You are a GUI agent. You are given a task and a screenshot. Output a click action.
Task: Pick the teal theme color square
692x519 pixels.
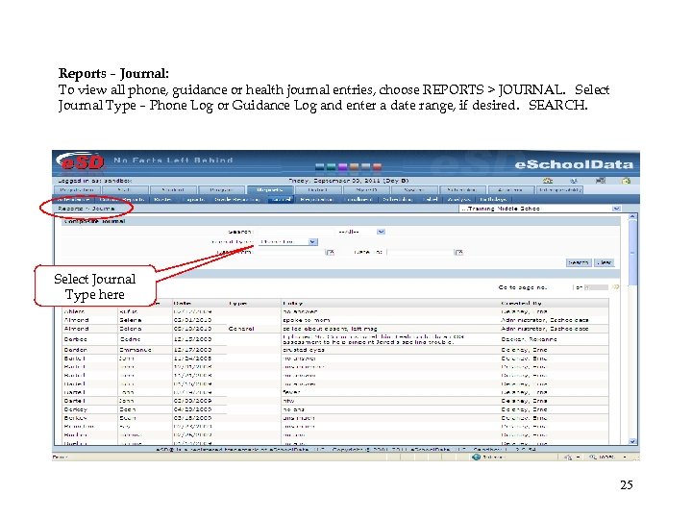tap(332, 166)
